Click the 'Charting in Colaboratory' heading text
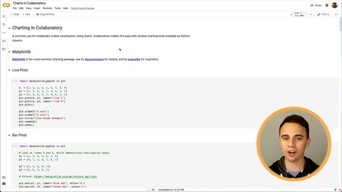 (37, 28)
